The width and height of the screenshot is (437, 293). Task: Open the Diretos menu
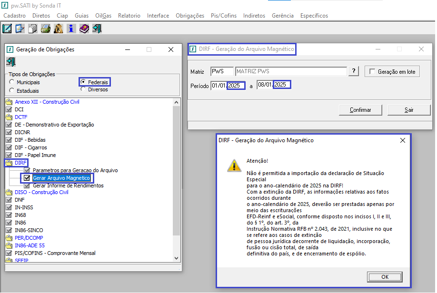[41, 16]
